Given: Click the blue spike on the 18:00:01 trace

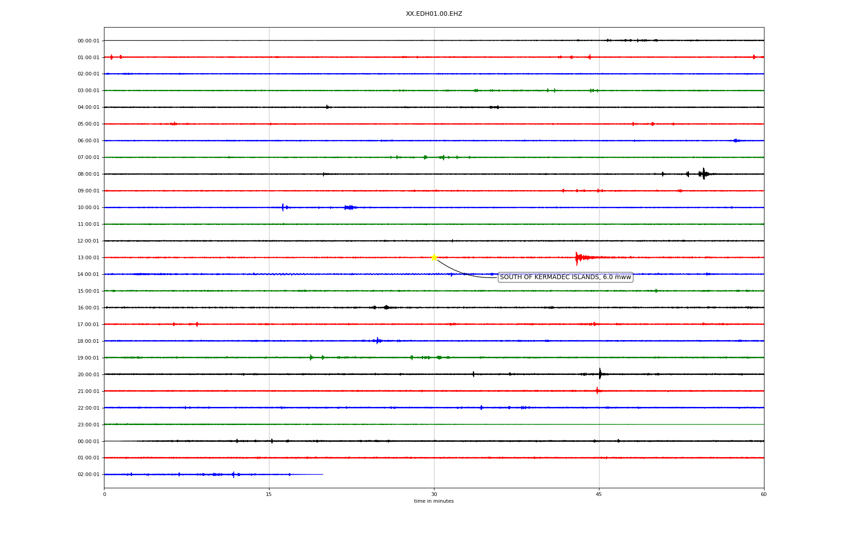Looking at the screenshot, I should [x=377, y=341].
